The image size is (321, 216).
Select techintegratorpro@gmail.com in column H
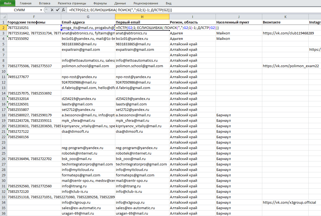142,164
